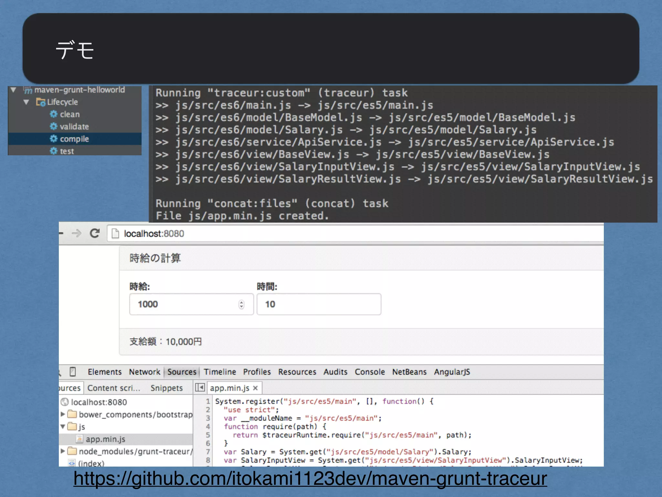Click the 時間 input field showing 10
Screen dimensions: 662x497
tap(319, 304)
